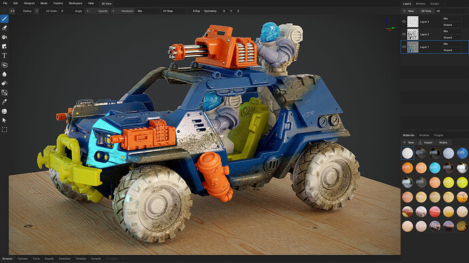Click the 2D View button
The image size is (469, 263).
coord(426,11)
